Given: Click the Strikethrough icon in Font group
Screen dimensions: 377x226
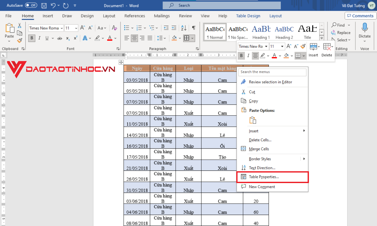Looking at the screenshot, I should point(60,38).
